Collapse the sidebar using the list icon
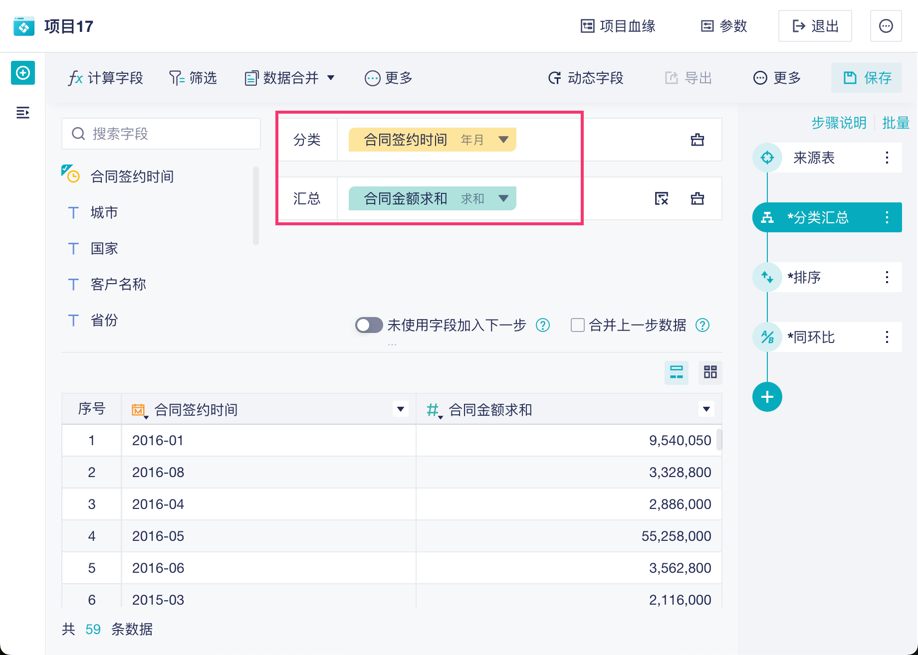The image size is (918, 655). tap(23, 113)
